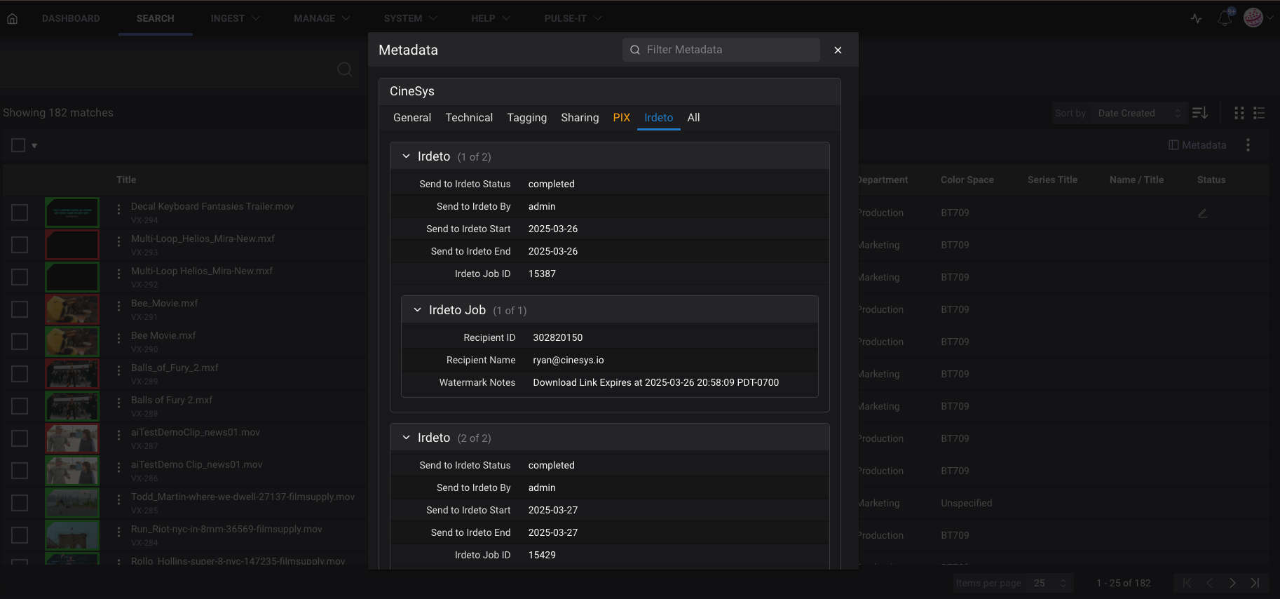
Task: Open the notifications bell
Action: pos(1224,18)
